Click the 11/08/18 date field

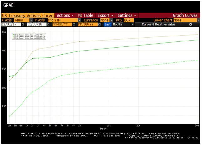37,24
